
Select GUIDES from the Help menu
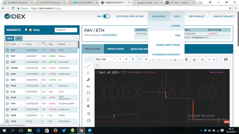coord(176,26)
